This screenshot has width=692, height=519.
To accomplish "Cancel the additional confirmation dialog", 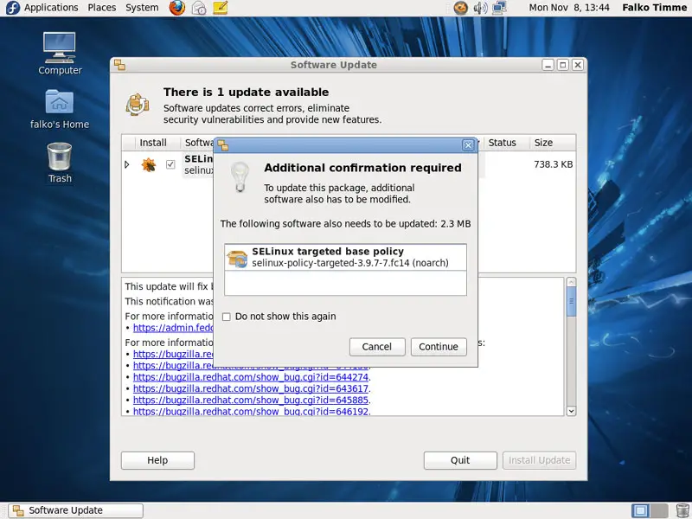I will point(377,347).
